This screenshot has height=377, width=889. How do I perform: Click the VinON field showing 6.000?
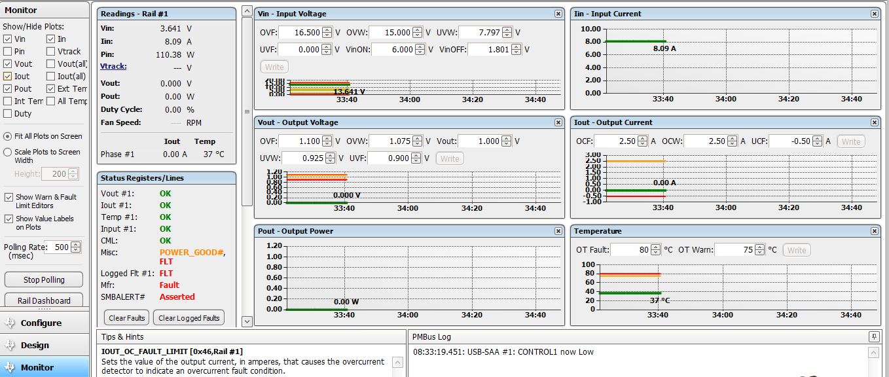[393, 49]
